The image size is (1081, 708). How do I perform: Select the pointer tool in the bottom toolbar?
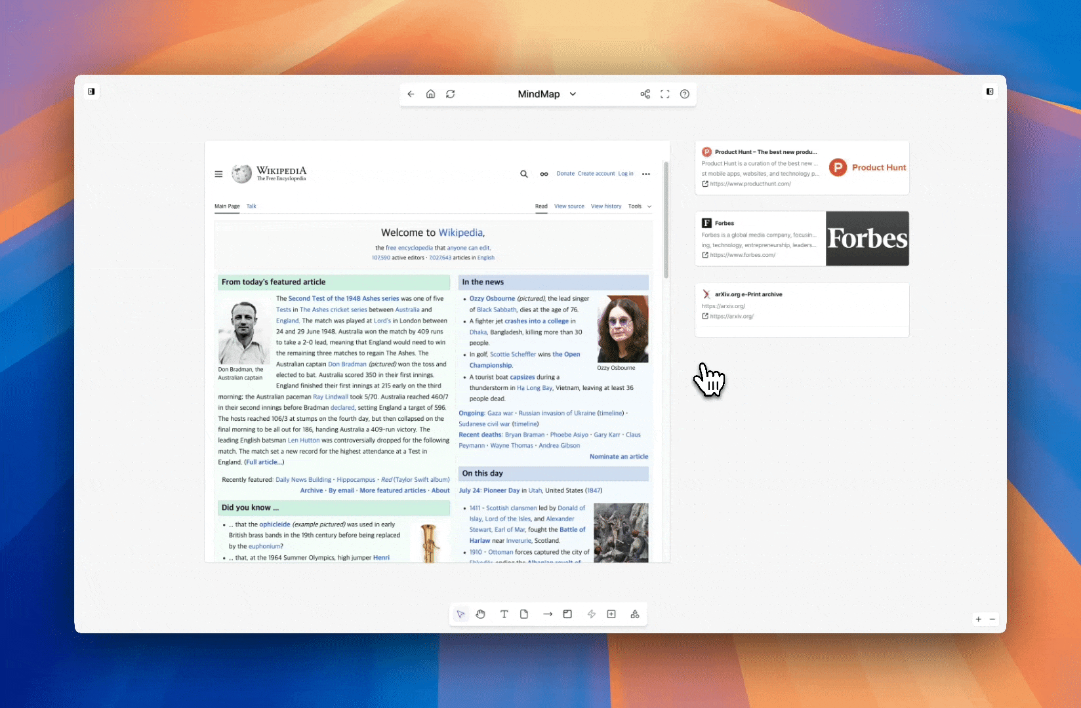pyautogui.click(x=460, y=614)
